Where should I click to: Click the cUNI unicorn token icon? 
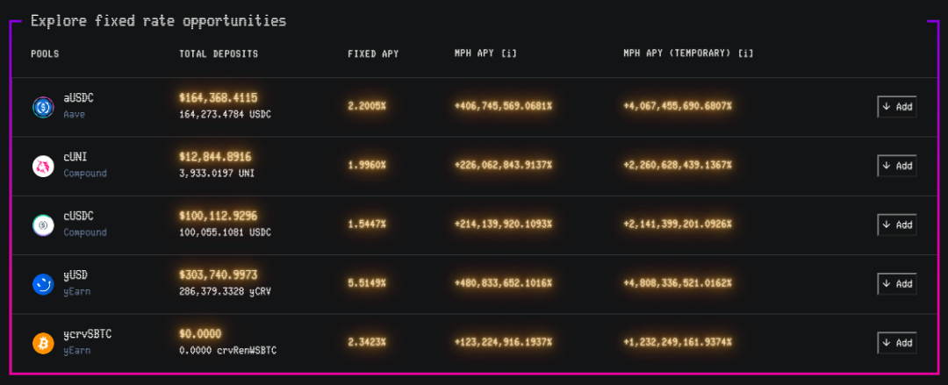[43, 167]
